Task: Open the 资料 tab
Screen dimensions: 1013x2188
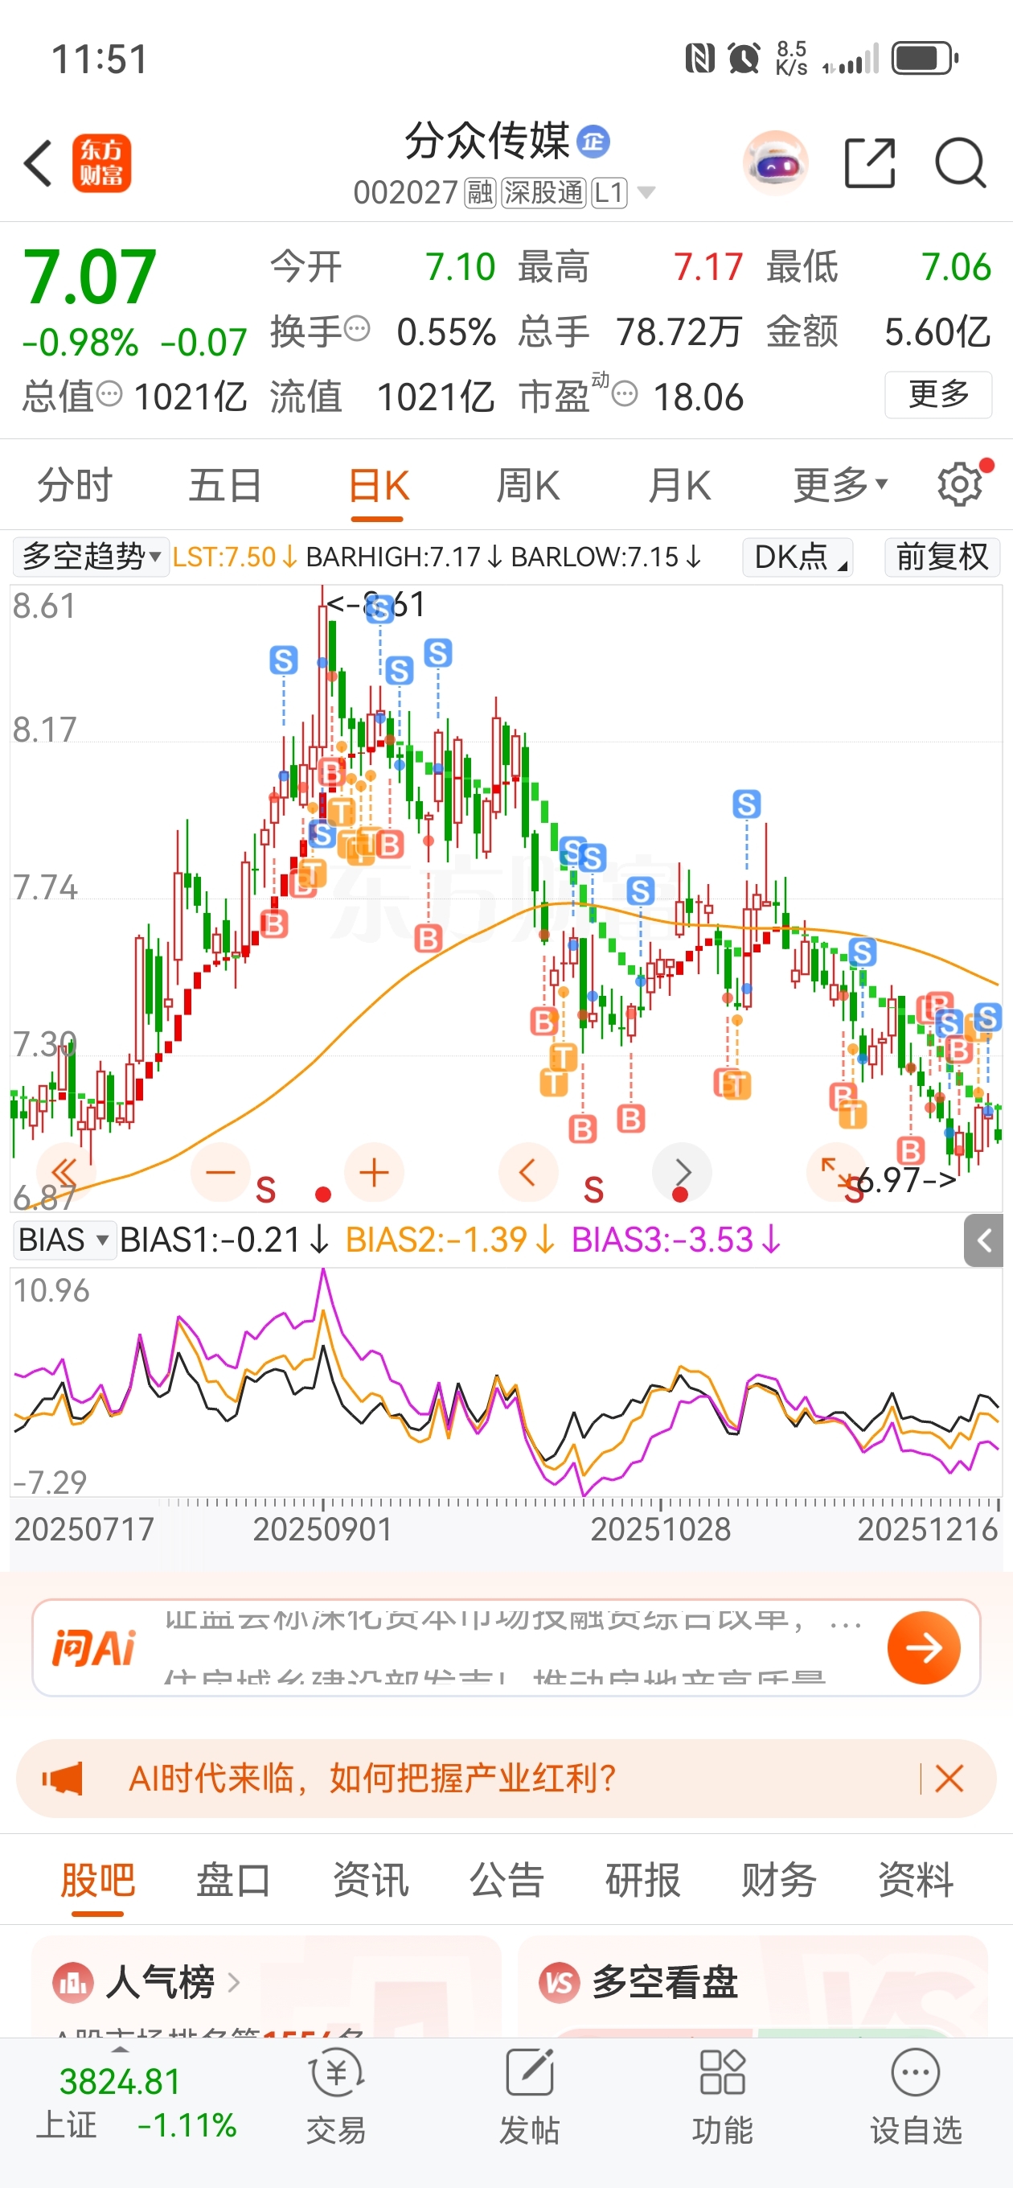Action: coord(916,1880)
